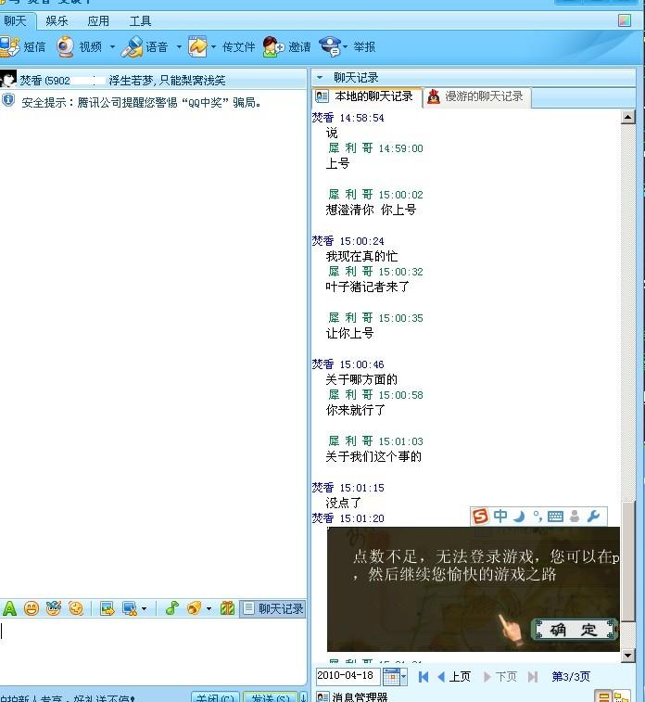Go to previous page with 上页

[x=454, y=677]
